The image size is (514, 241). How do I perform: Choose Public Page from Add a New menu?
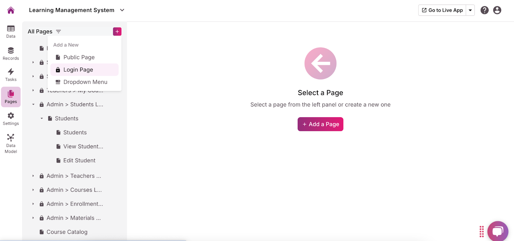click(79, 57)
